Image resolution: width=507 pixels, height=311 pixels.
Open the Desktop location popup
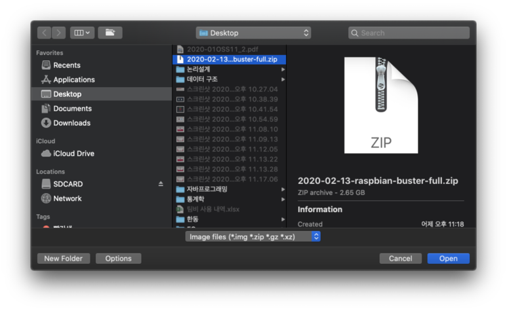pos(253,33)
